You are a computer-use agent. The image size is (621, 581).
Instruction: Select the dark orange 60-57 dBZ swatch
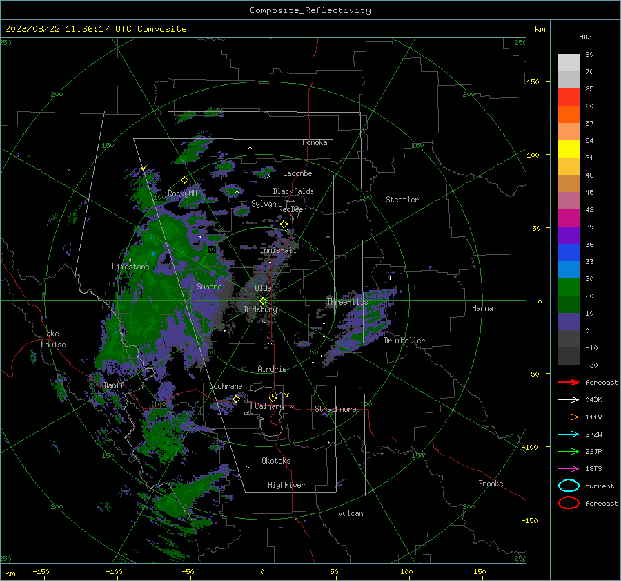pos(569,114)
